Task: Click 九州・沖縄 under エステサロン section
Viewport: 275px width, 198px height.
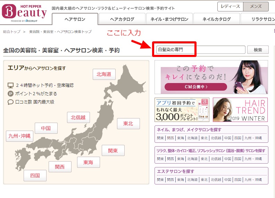Action: coord(253,180)
